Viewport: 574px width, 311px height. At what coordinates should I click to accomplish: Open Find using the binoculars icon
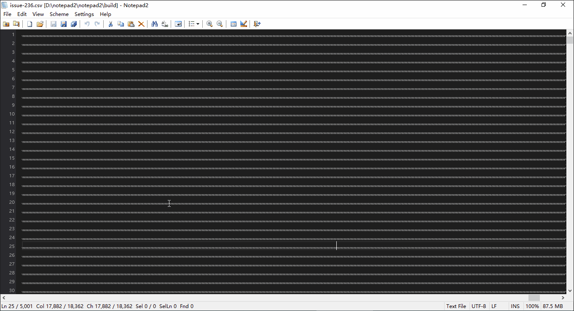[155, 24]
